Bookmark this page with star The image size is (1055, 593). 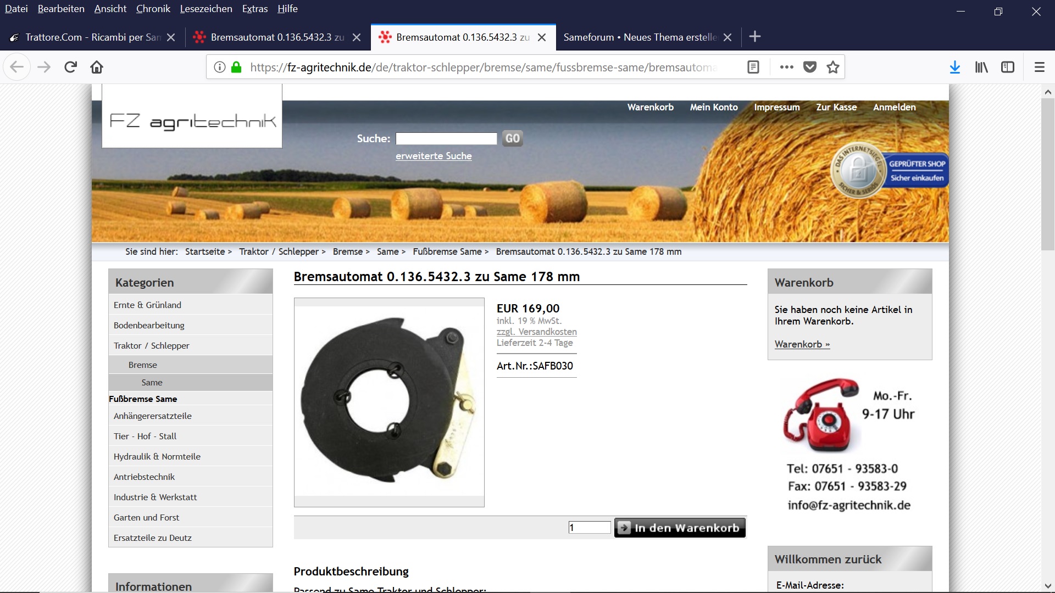tap(833, 67)
